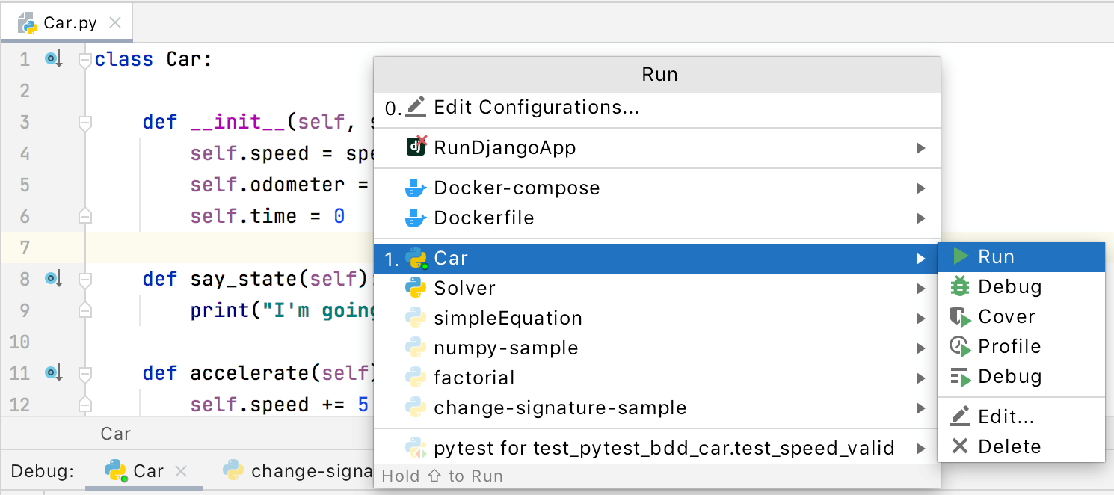Image resolution: width=1114 pixels, height=495 pixels.
Task: Expand the numpy-sample submenu arrow
Action: [x=921, y=348]
